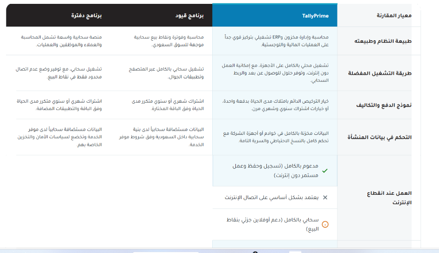Select the طبيعة النظام وطبيعته row label
Viewport: 439px width, 253px height.
(383, 41)
